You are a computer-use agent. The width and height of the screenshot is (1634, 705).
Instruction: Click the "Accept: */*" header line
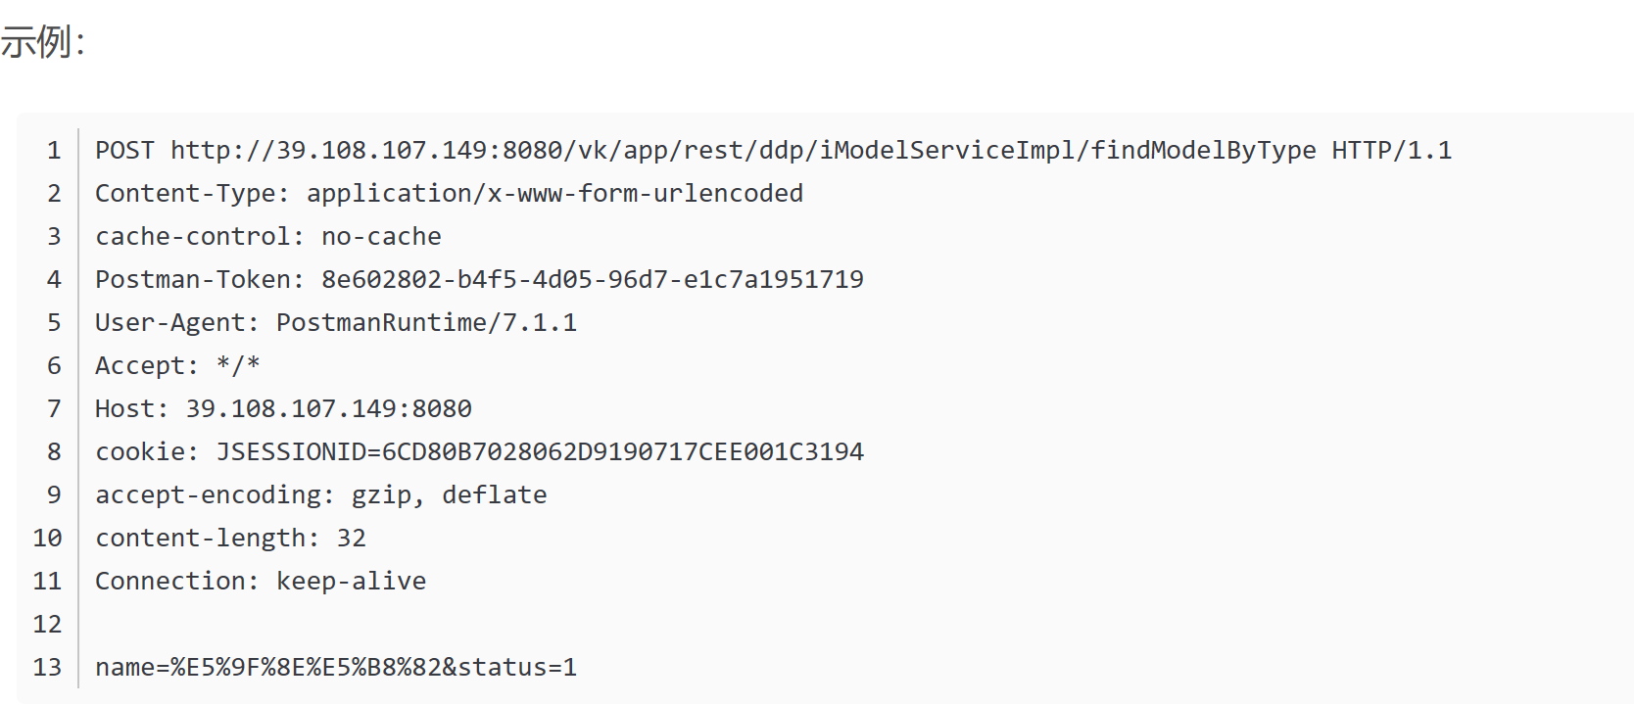click(x=177, y=366)
